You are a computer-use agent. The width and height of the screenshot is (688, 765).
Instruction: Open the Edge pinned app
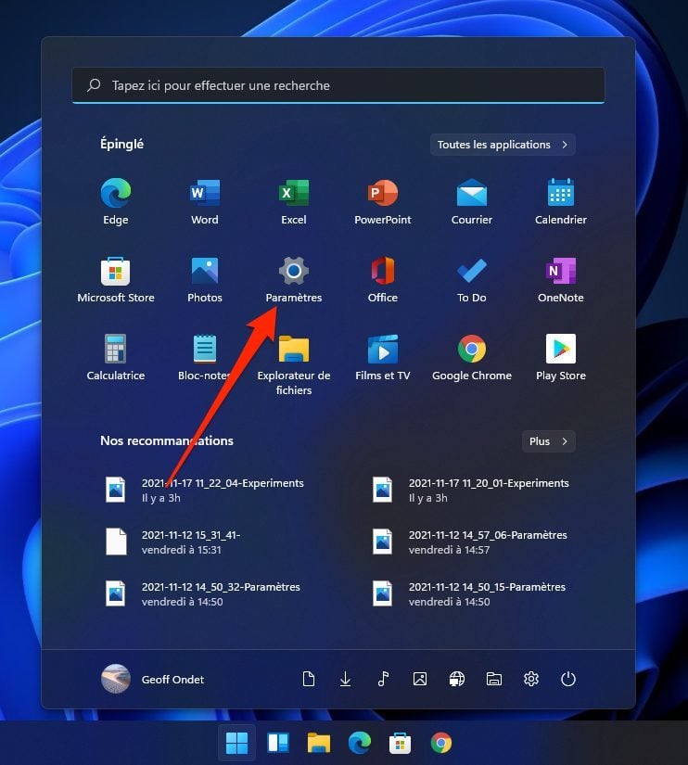tap(116, 201)
